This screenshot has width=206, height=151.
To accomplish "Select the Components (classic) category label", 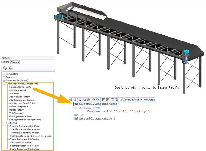I will pos(17,80).
